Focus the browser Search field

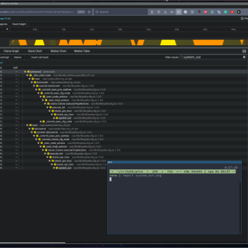coord(121,12)
